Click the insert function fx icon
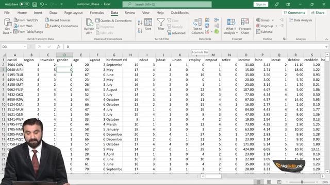Viewport: 330px width, 185px height. 58,47
